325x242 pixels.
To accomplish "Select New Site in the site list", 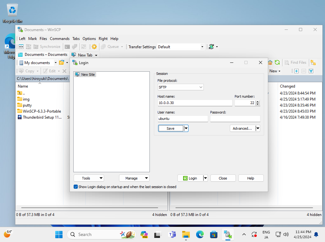I will [85, 75].
